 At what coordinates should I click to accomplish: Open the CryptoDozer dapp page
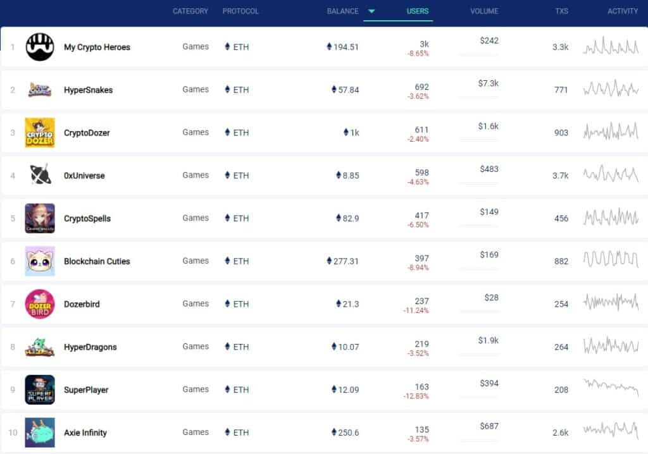pyautogui.click(x=87, y=133)
